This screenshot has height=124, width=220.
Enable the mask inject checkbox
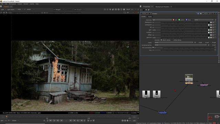197,42
